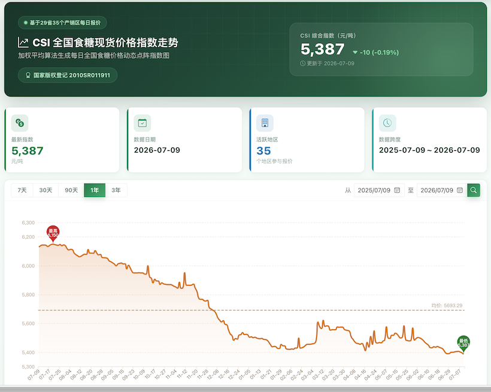The image size is (491, 392).
Task: Click the start date field 2025/07/09
Action: [x=379, y=190]
